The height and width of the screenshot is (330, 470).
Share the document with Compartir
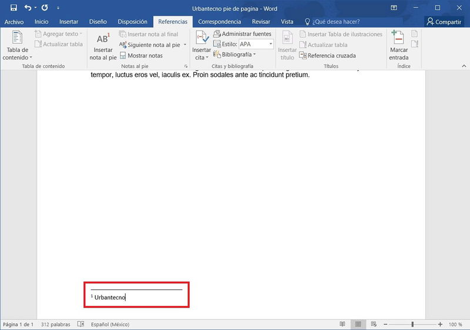444,22
